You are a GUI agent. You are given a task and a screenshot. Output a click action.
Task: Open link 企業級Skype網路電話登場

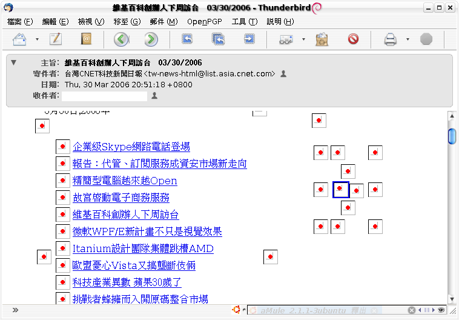coord(131,147)
